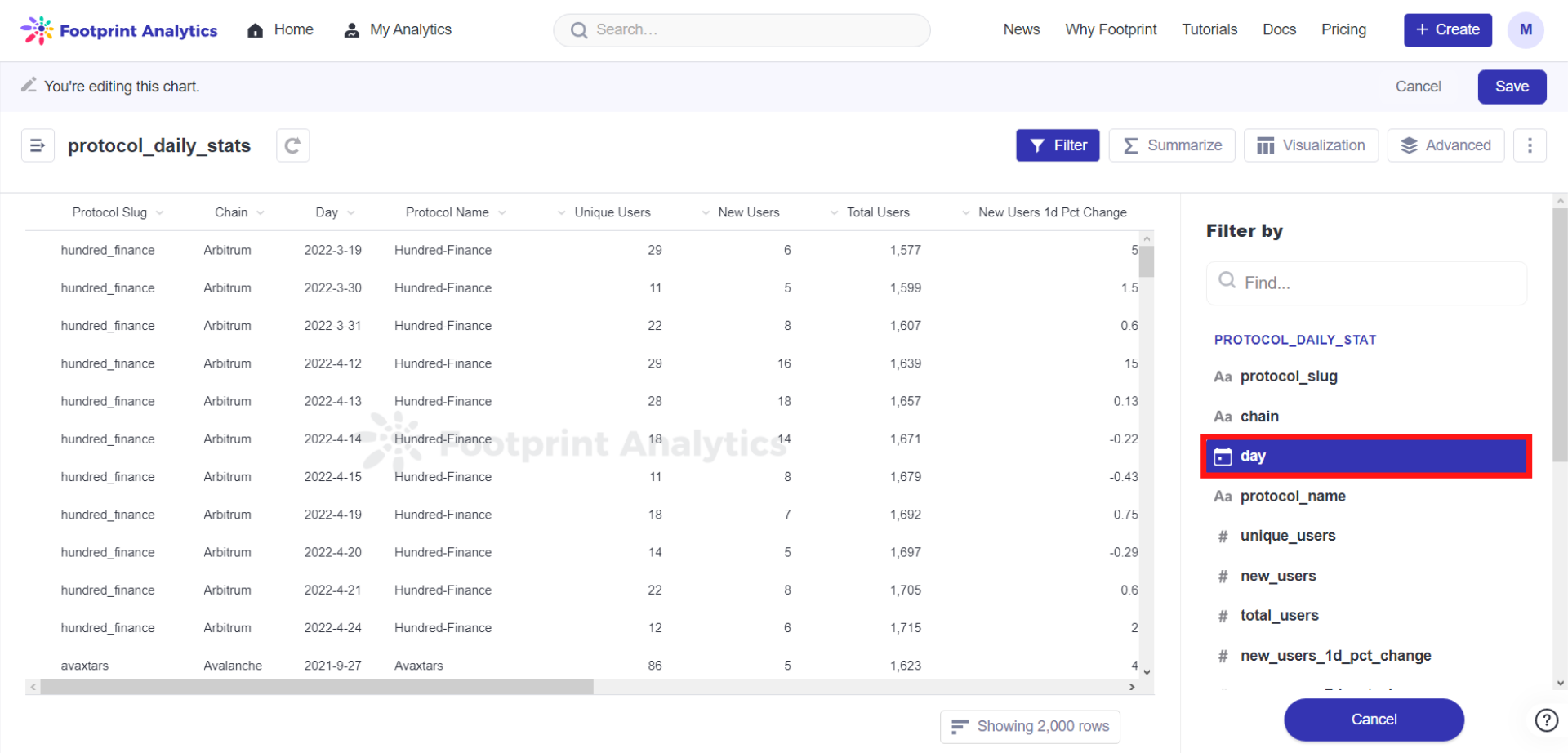Click the Footprint Analytics logo

click(119, 30)
